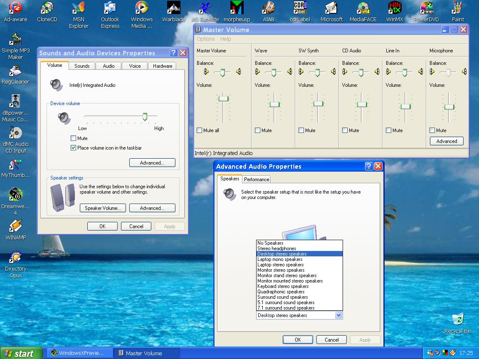Open the Options menu in Master Volume

point(205,39)
